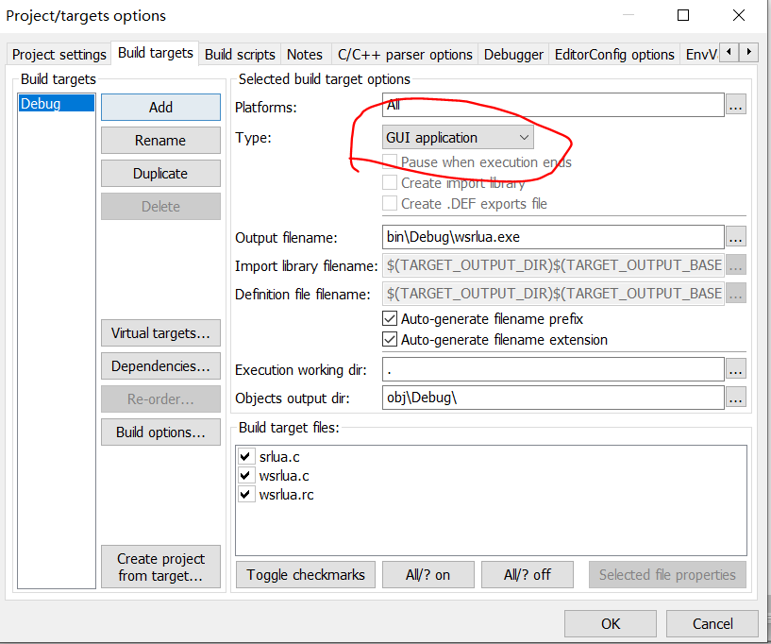Open Build options dialog
Viewport: 771px width, 644px height.
point(160,432)
